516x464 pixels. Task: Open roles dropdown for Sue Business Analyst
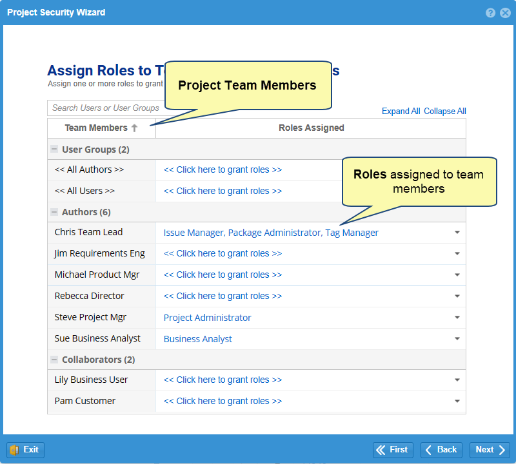[x=457, y=339]
